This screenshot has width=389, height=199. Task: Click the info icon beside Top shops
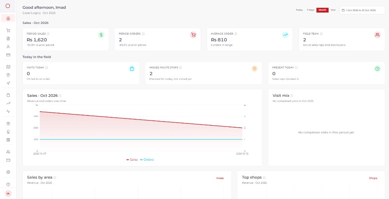click(x=264, y=178)
